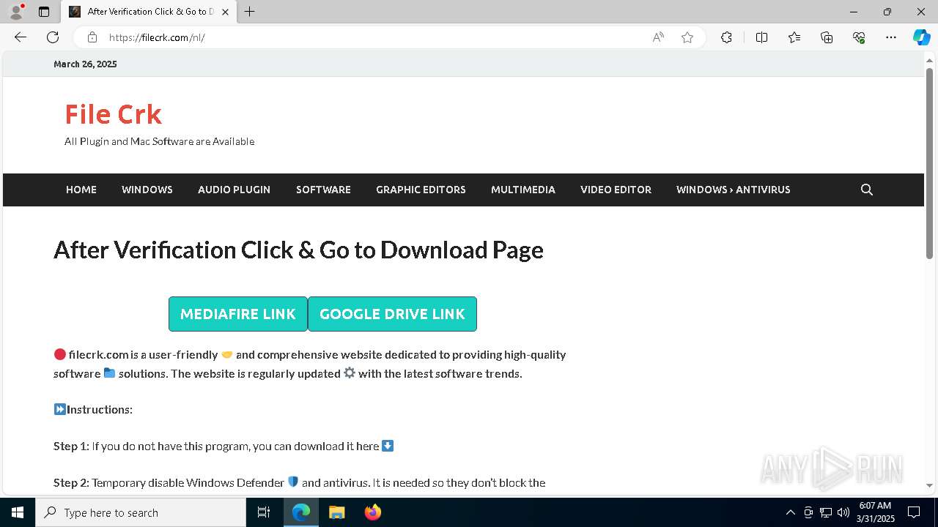Open Windows Start menu

tap(18, 512)
